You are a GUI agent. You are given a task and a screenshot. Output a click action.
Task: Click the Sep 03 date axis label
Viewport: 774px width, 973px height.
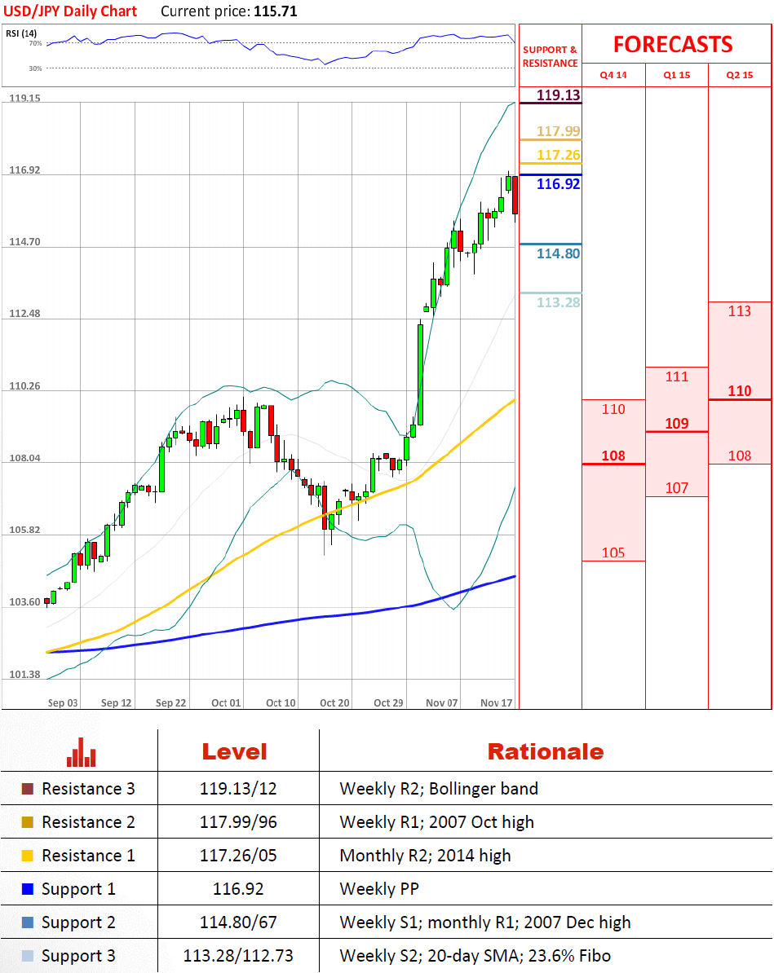tap(63, 703)
